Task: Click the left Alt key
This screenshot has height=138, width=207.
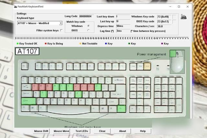Action: (x=43, y=108)
